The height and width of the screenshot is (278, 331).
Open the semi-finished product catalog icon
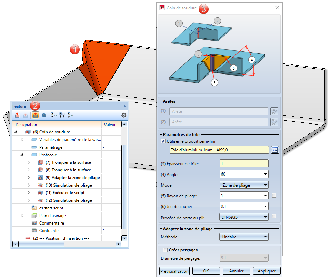[275, 150]
